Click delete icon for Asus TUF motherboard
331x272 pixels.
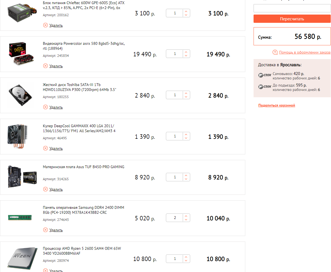click(45, 189)
